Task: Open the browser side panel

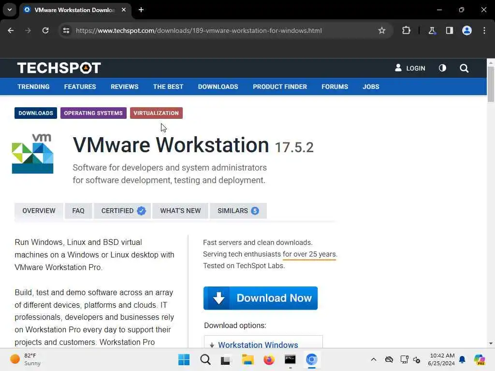Action: tap(450, 30)
